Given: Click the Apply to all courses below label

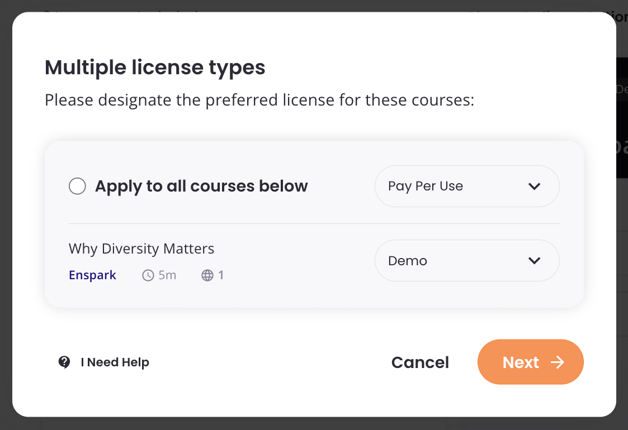Looking at the screenshot, I should tap(201, 187).
